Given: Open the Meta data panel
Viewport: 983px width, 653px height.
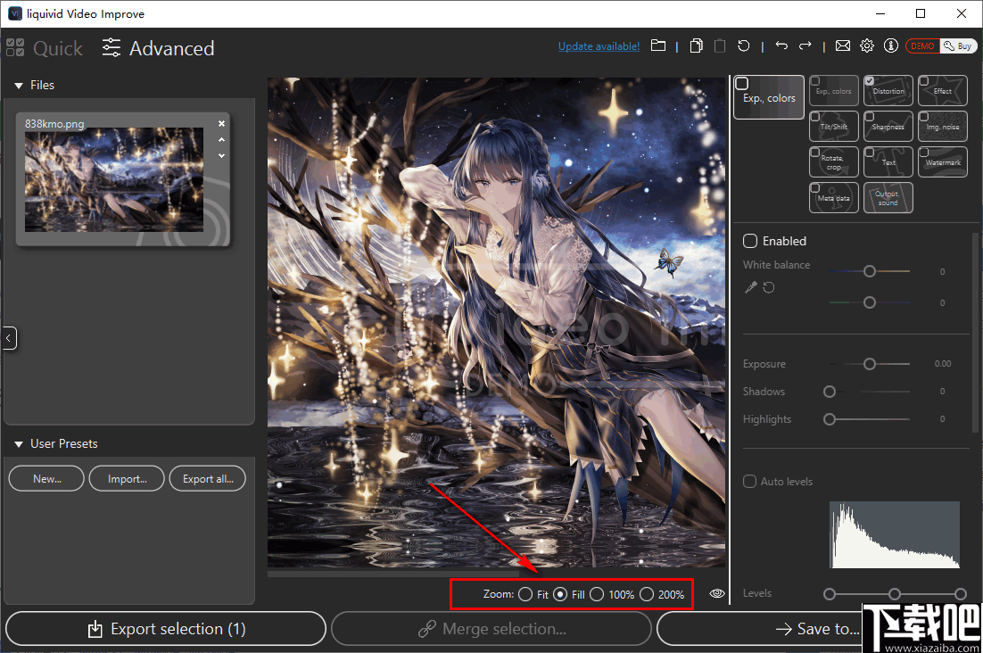Looking at the screenshot, I should pyautogui.click(x=833, y=197).
